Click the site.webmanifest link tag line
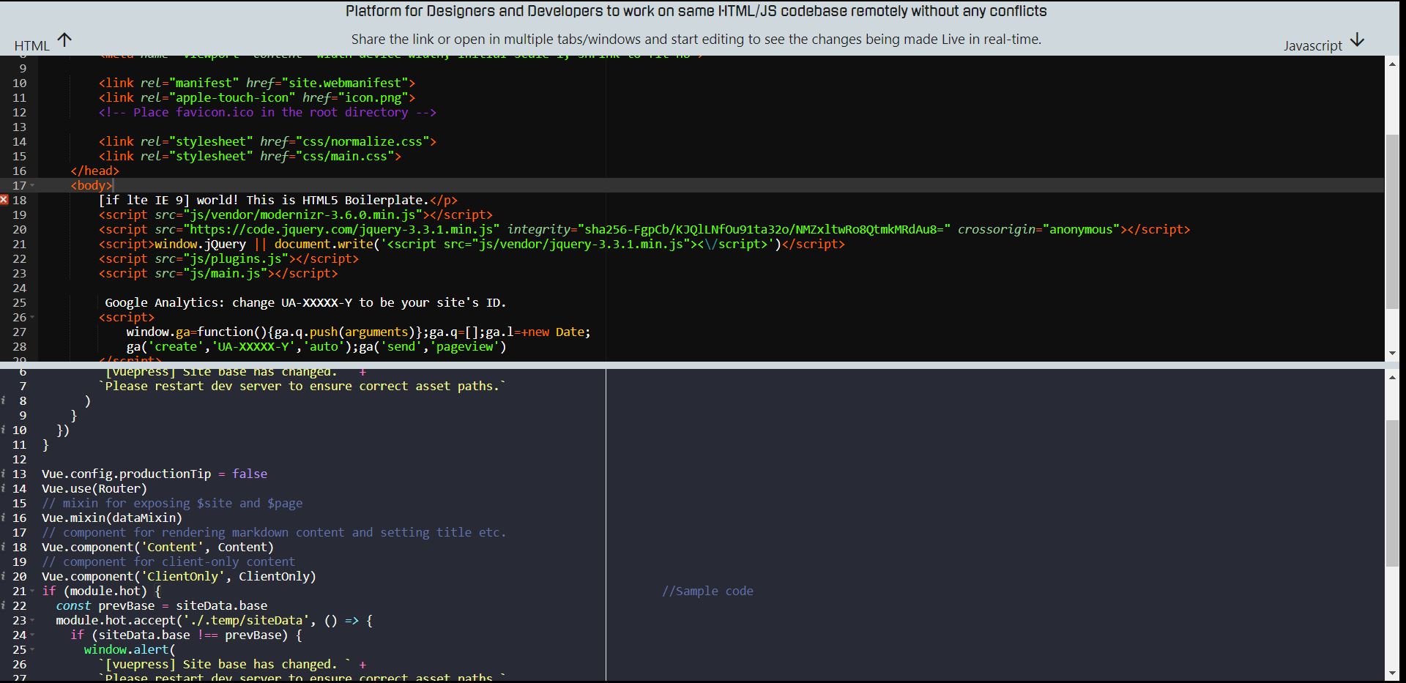 (x=257, y=83)
